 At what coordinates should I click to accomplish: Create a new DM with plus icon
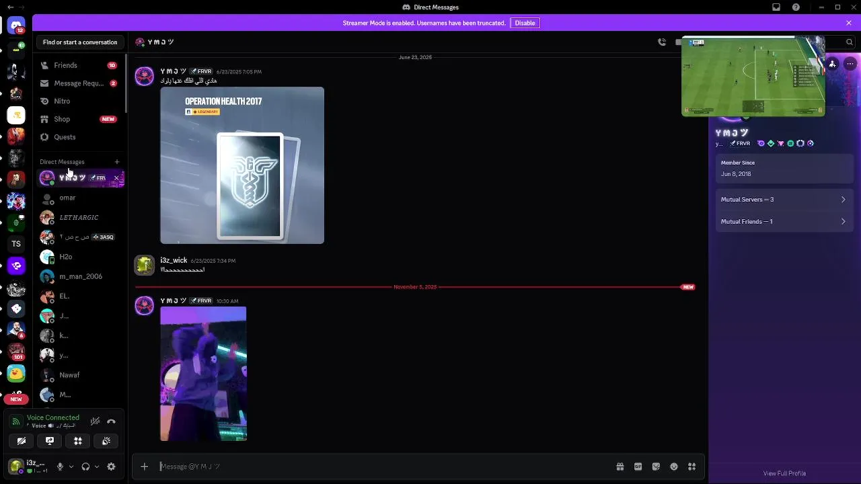tap(117, 162)
